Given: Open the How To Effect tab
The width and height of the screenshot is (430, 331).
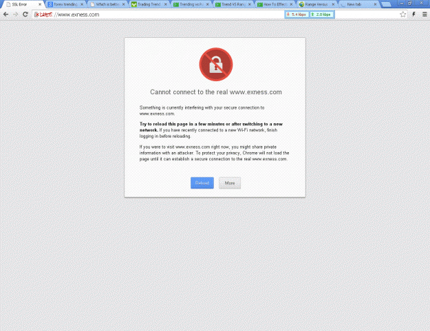Looking at the screenshot, I should (275, 4).
